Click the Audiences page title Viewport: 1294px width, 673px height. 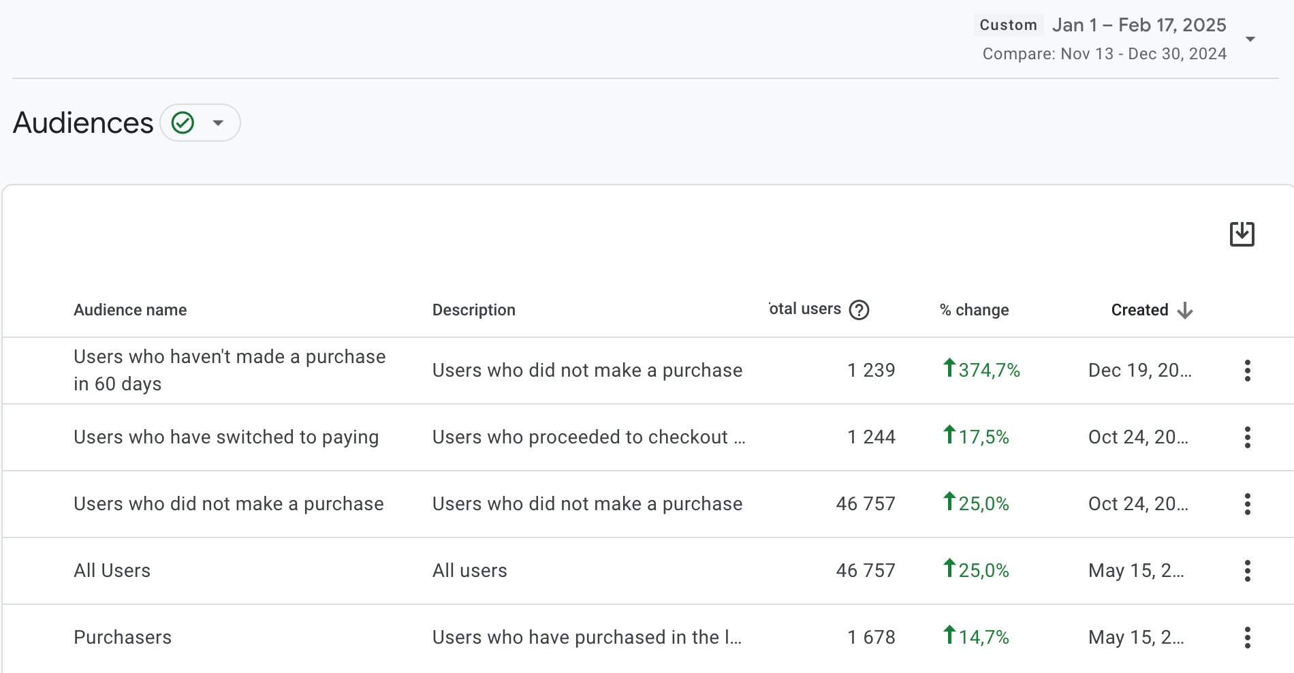[83, 123]
